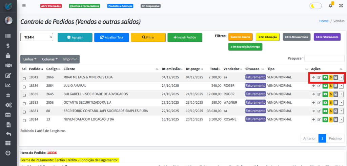Click the green money icon for order 18336

coord(325,86)
